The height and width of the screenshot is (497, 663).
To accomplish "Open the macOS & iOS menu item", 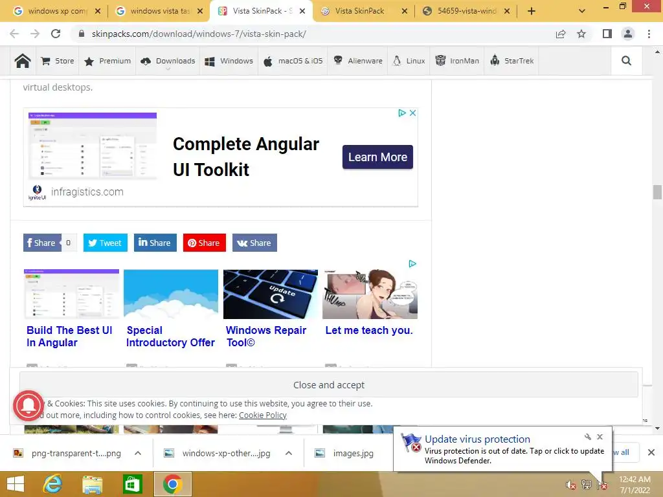I will click(293, 61).
